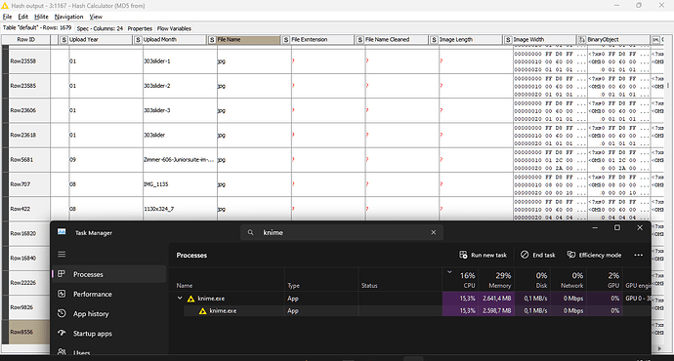This screenshot has width=674, height=361.
Task: Click the Image Length column header
Action: click(x=466, y=39)
